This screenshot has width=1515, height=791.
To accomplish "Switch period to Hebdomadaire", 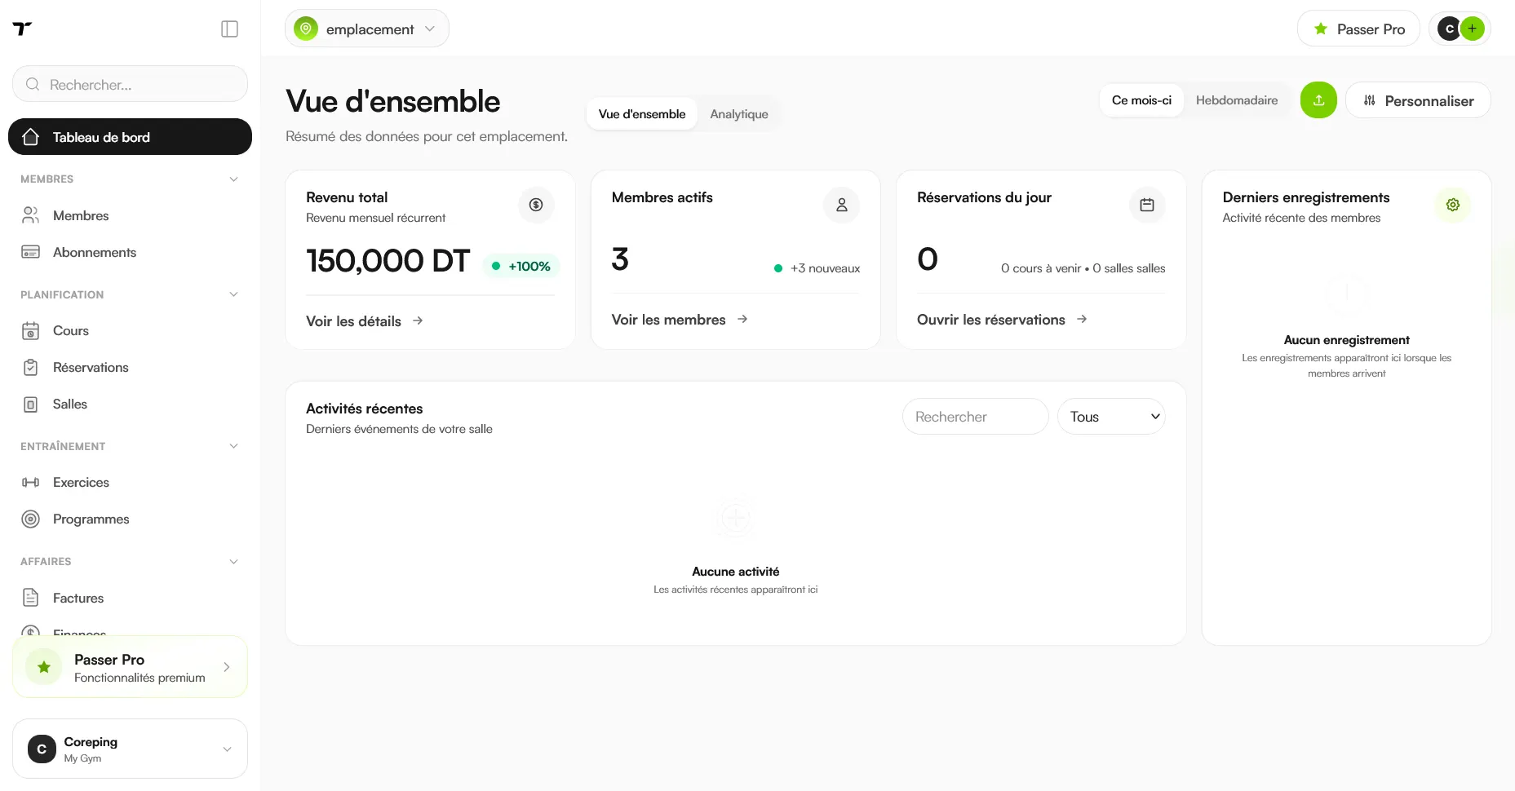I will tap(1237, 100).
